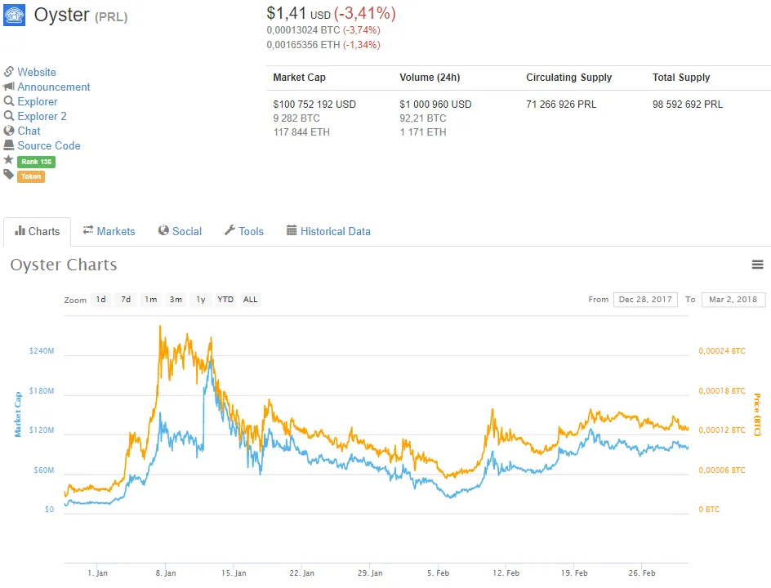Switch to the Markets tab
771x588 pixels.
click(109, 232)
